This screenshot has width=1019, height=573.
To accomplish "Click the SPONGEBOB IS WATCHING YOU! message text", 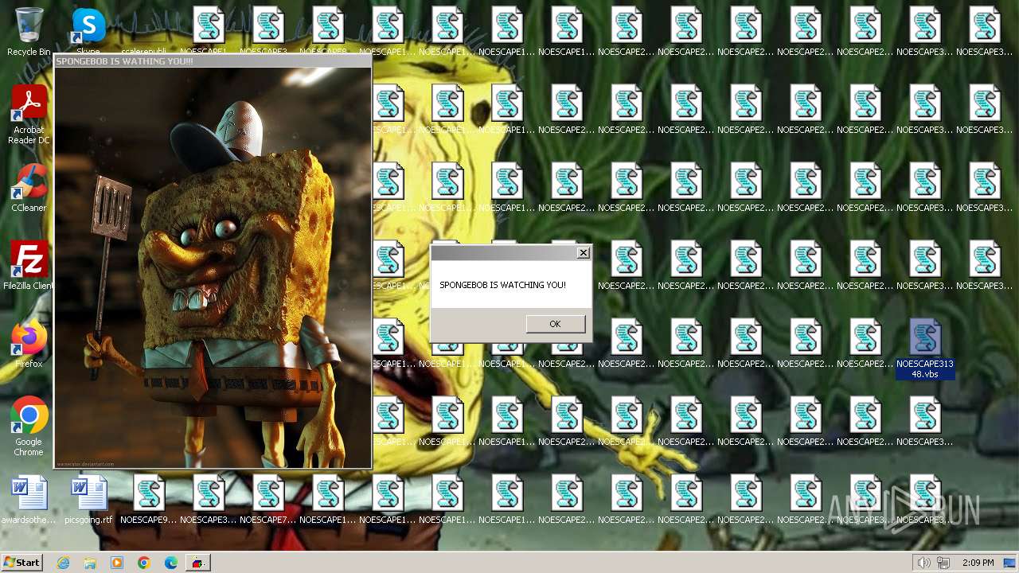I will click(x=502, y=285).
